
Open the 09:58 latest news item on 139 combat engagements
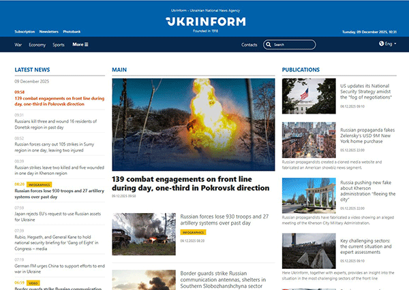(x=59, y=101)
